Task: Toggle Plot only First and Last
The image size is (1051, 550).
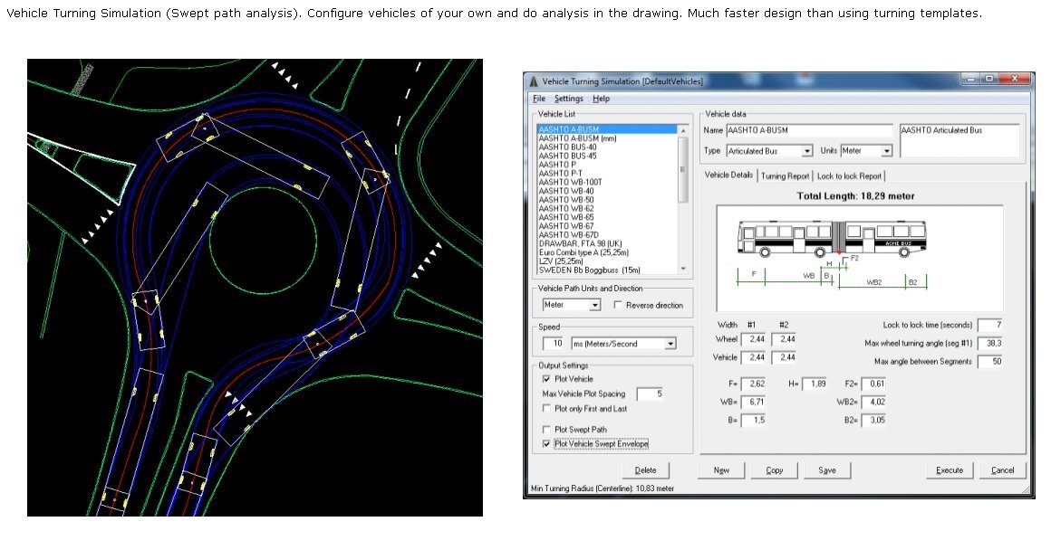Action: [546, 409]
